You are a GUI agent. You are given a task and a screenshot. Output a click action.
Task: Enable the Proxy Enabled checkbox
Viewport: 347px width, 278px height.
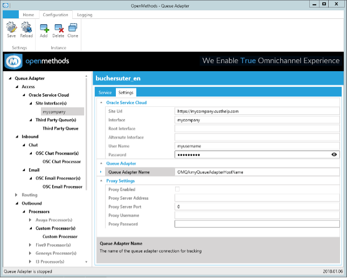point(177,189)
